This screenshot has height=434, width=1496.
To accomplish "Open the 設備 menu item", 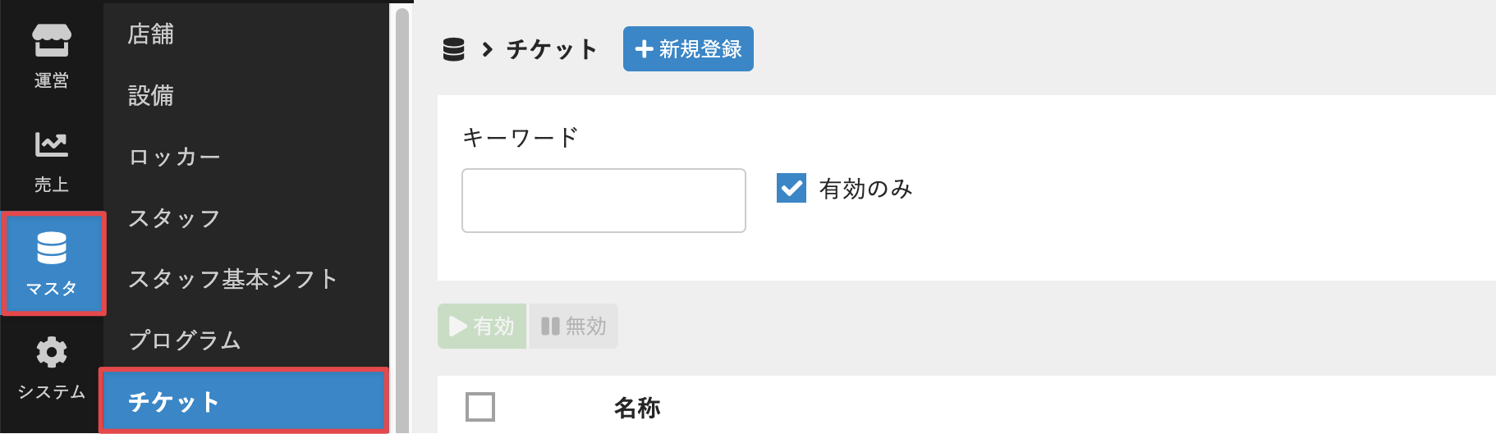I will 151,95.
